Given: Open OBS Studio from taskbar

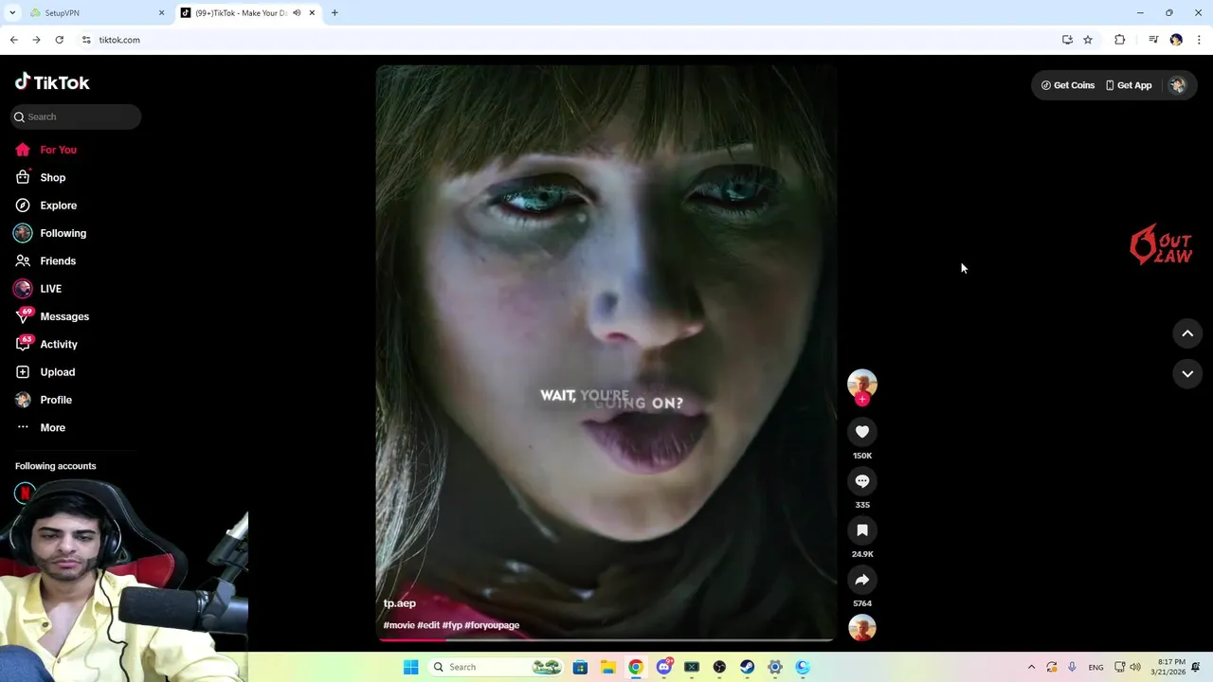Looking at the screenshot, I should (x=719, y=667).
